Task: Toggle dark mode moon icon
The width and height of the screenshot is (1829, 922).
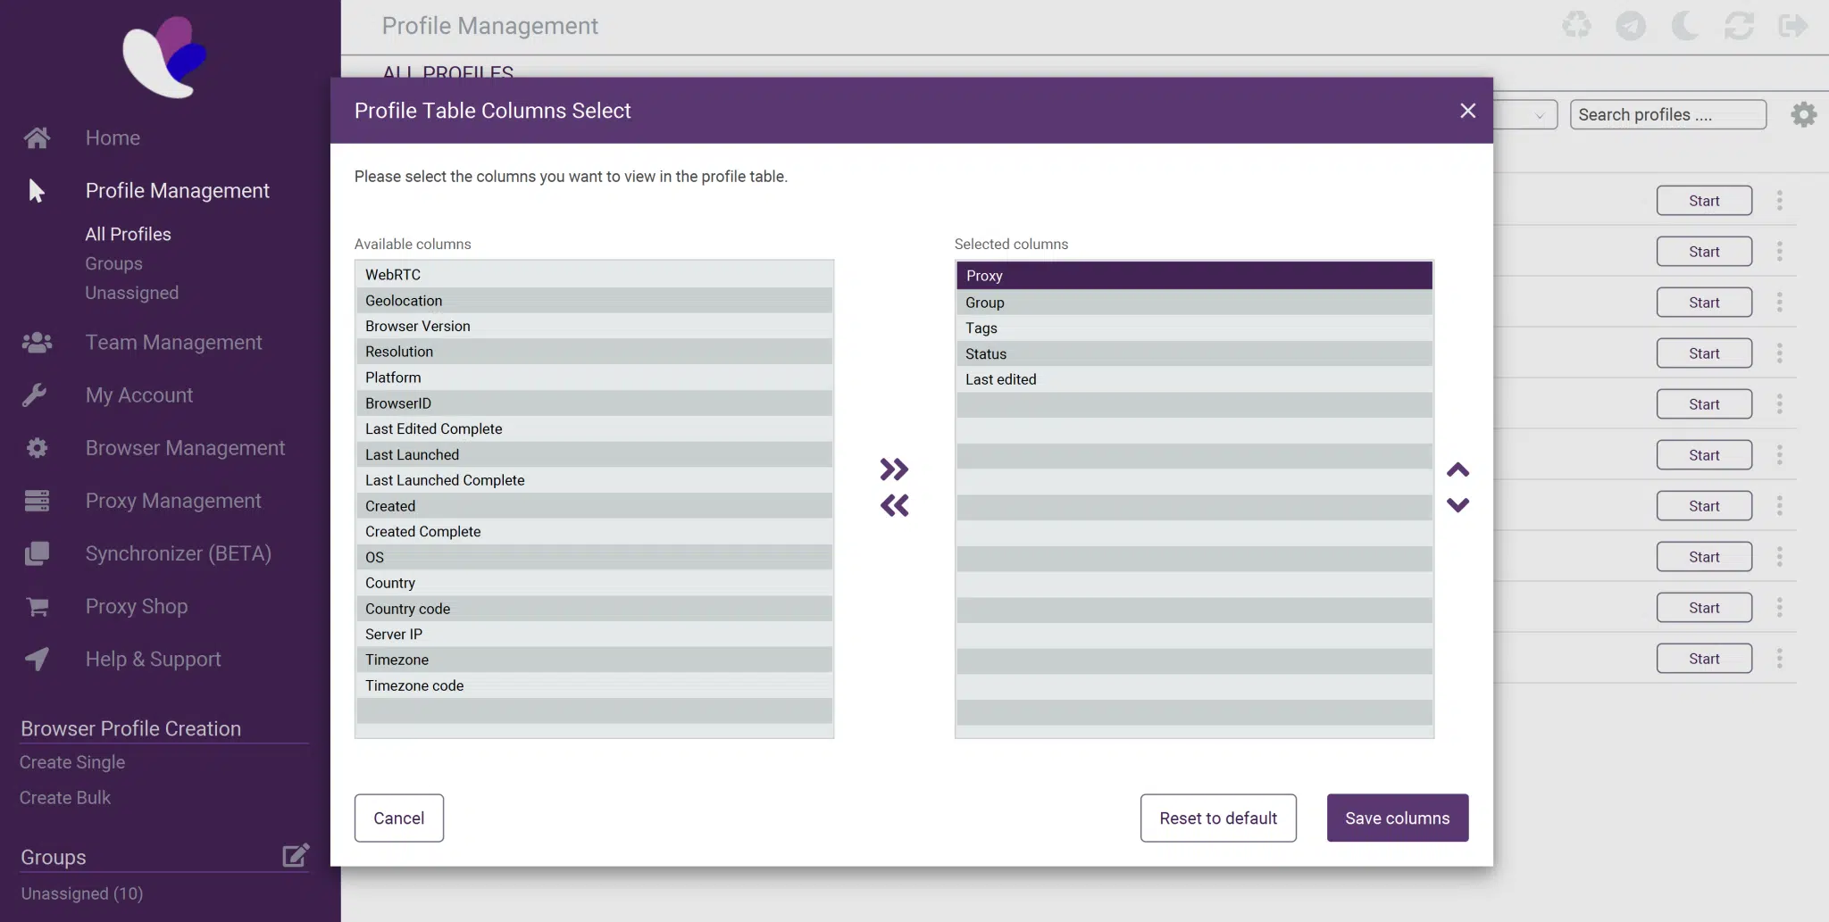Action: 1684,26
